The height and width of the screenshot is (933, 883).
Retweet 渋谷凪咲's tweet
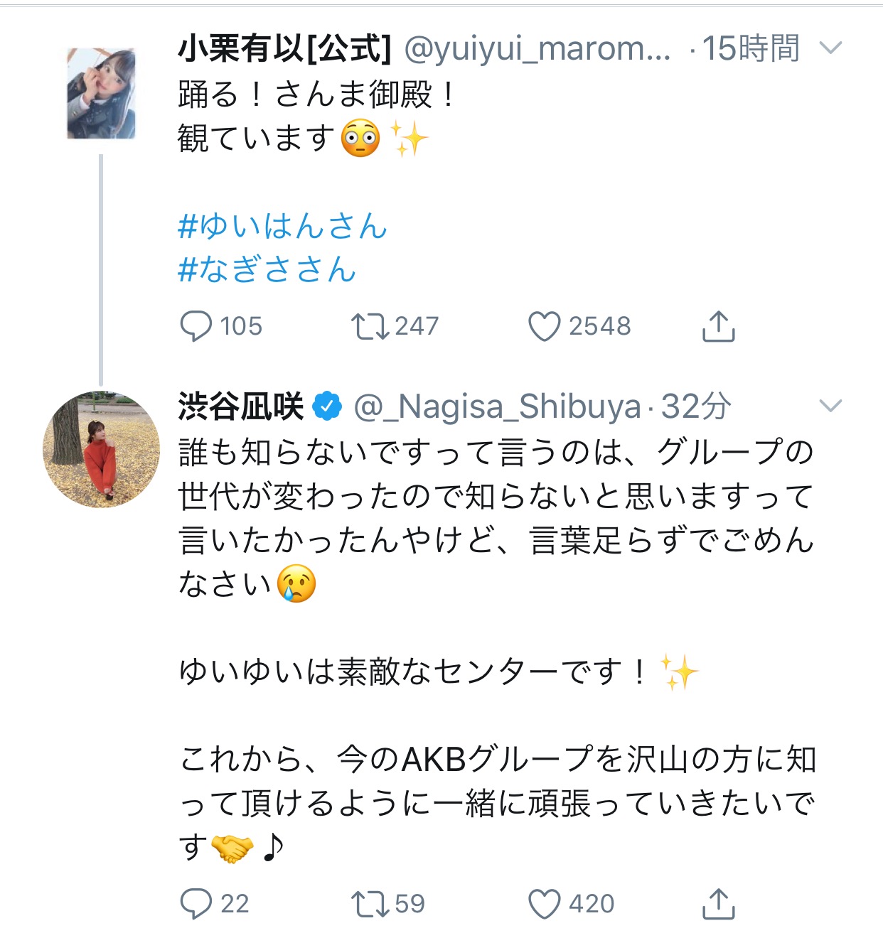click(x=370, y=904)
